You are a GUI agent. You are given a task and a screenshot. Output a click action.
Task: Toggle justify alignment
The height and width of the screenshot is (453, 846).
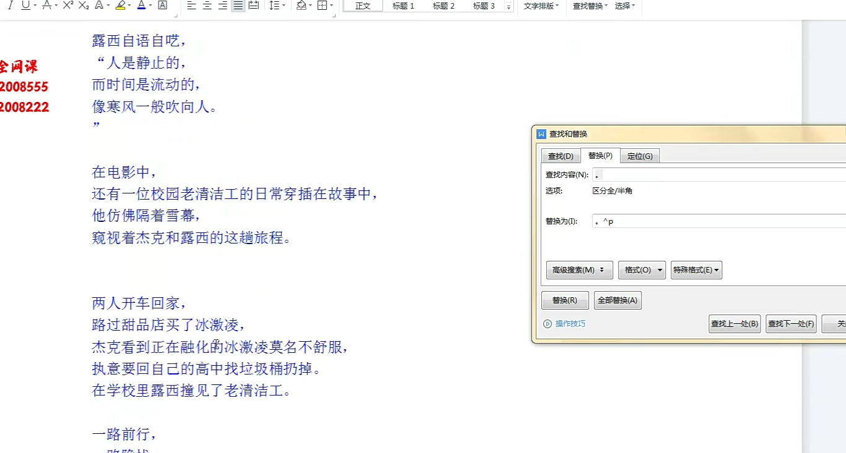[x=238, y=6]
